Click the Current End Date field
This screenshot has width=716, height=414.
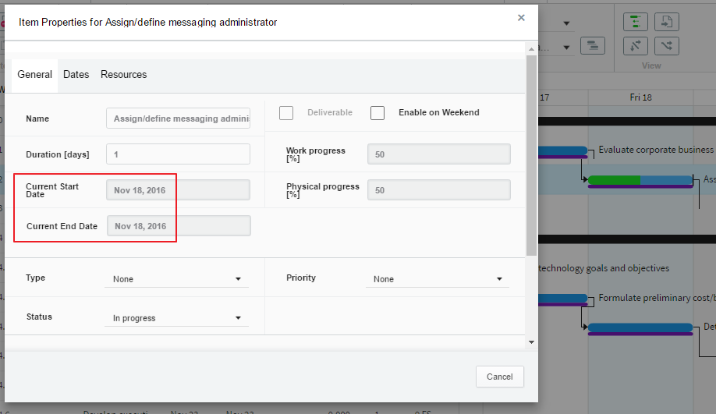pyautogui.click(x=179, y=226)
